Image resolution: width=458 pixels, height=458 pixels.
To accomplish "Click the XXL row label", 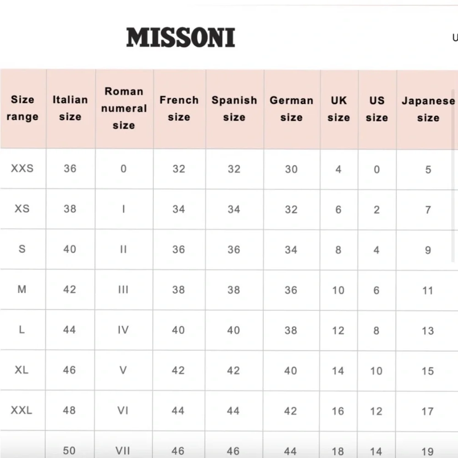I will [x=22, y=410].
